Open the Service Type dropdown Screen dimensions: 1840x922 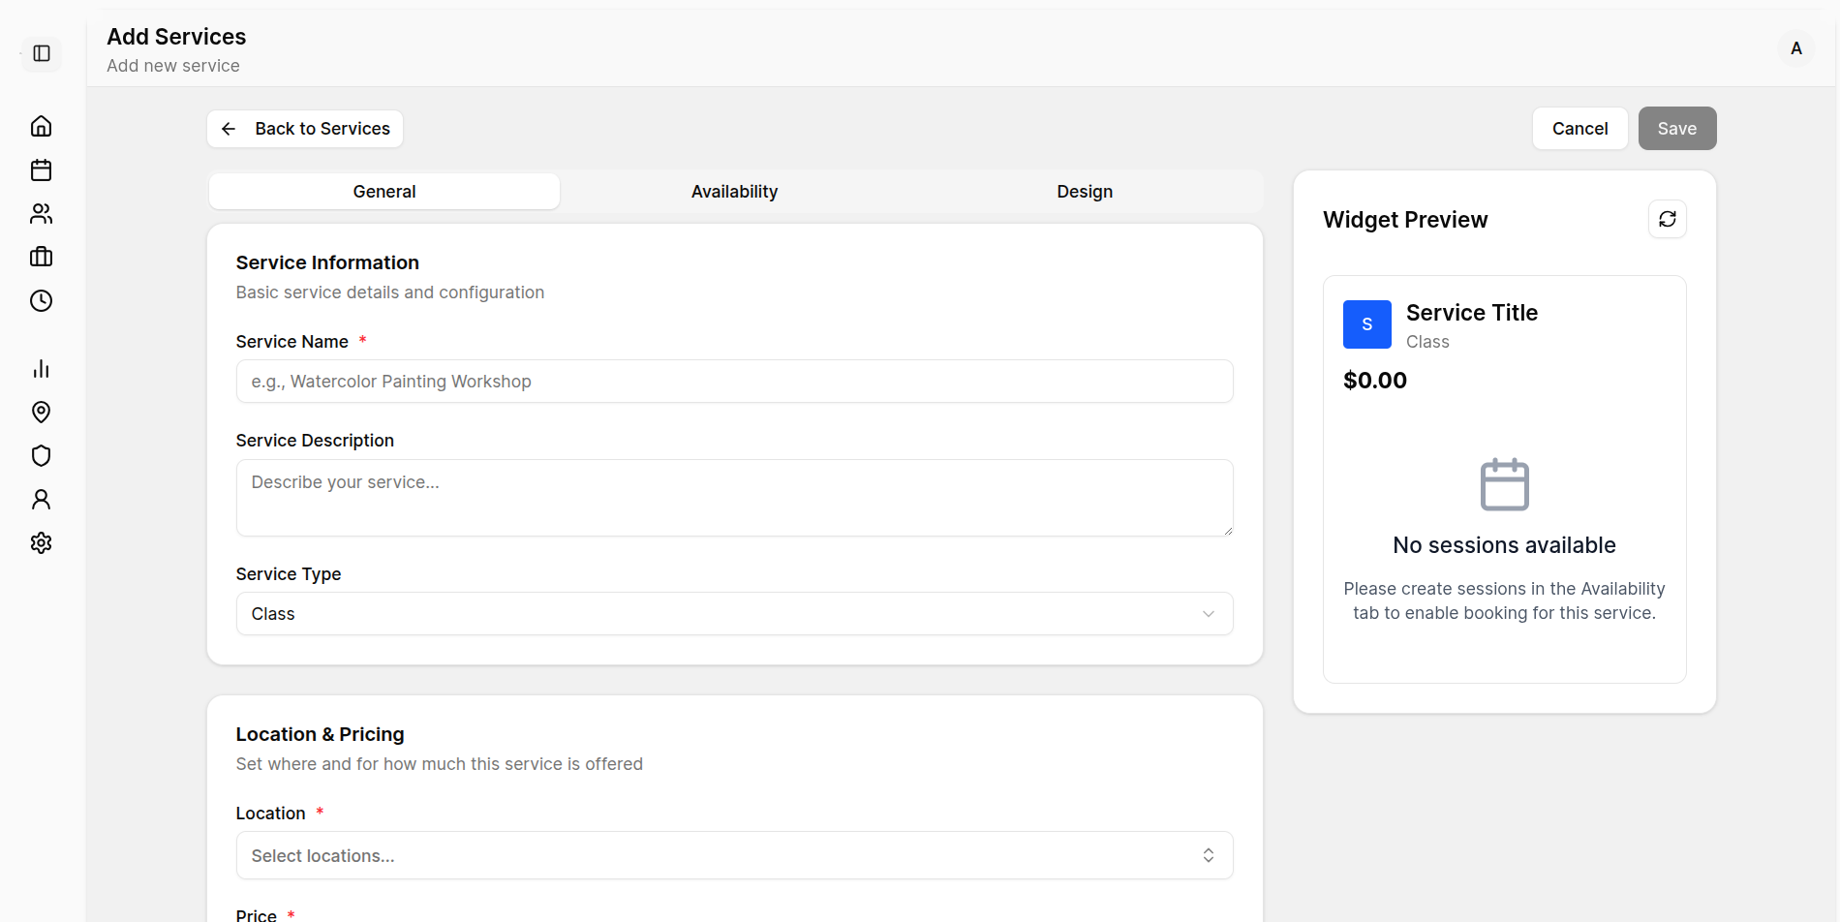coord(733,613)
